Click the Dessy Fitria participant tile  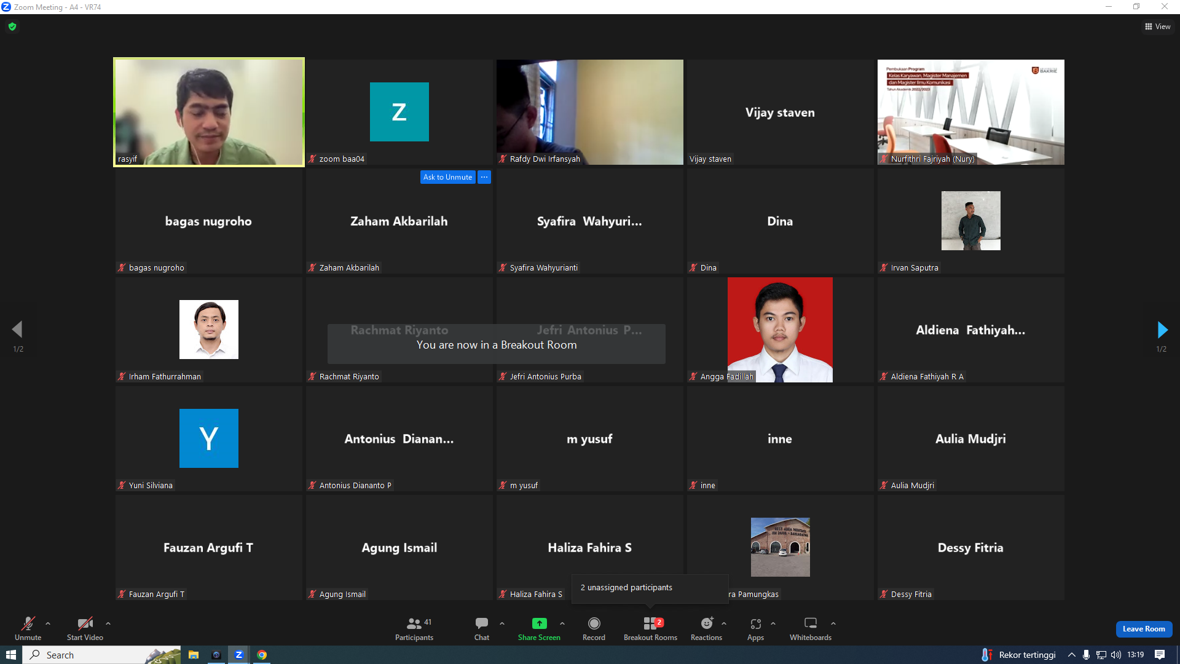point(970,547)
